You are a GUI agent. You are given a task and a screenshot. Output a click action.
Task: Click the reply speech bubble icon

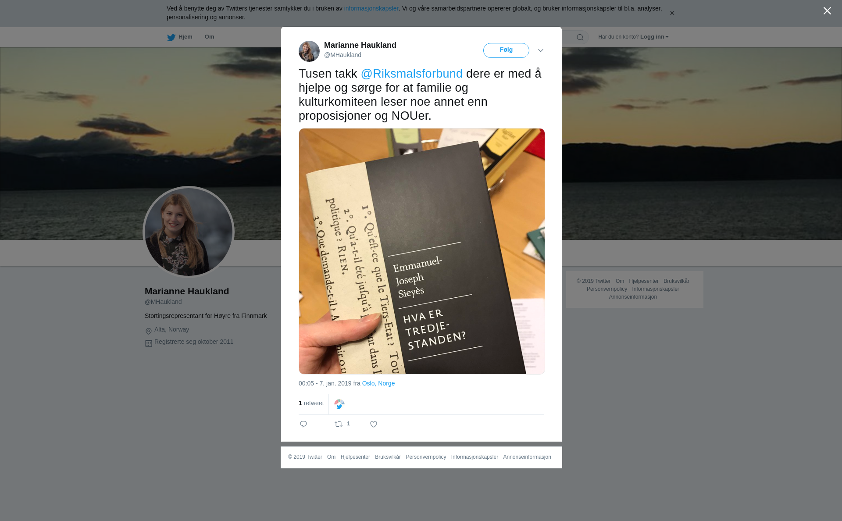303,424
